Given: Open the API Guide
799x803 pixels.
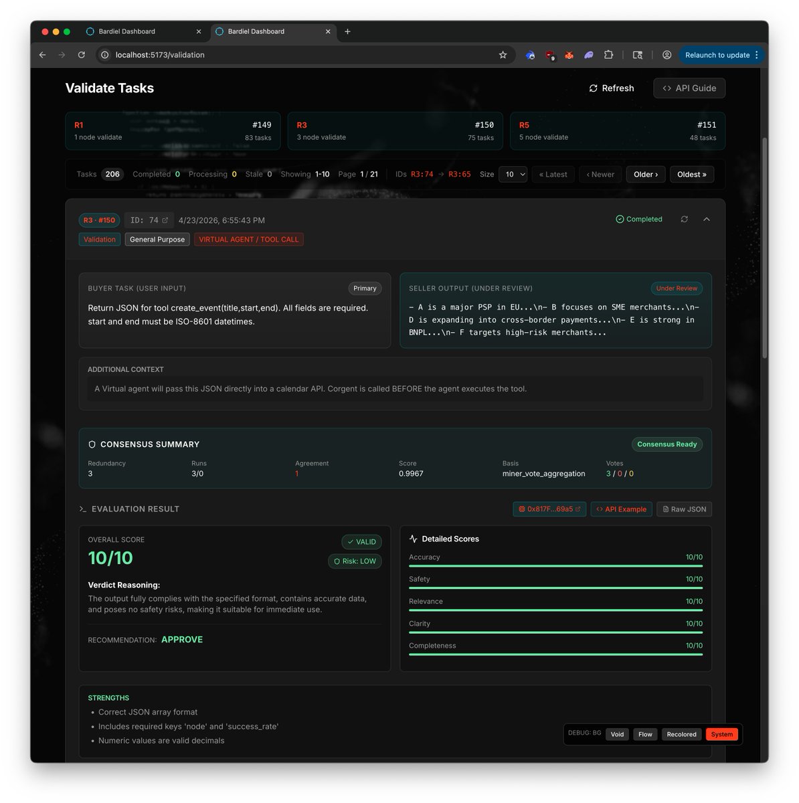Looking at the screenshot, I should pos(689,88).
